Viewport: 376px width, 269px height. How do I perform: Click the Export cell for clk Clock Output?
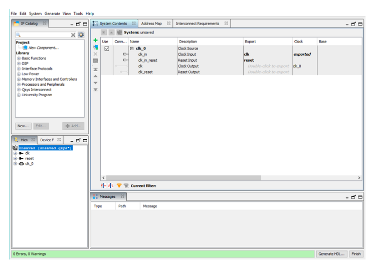click(268, 66)
